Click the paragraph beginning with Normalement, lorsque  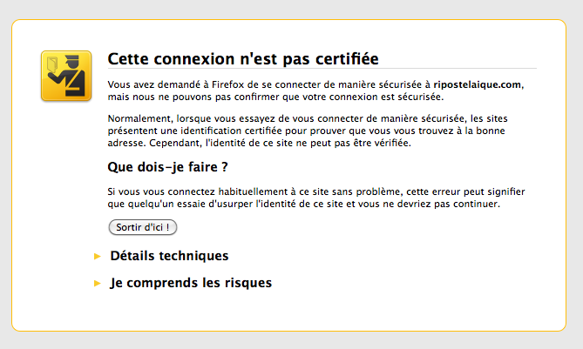click(308, 131)
